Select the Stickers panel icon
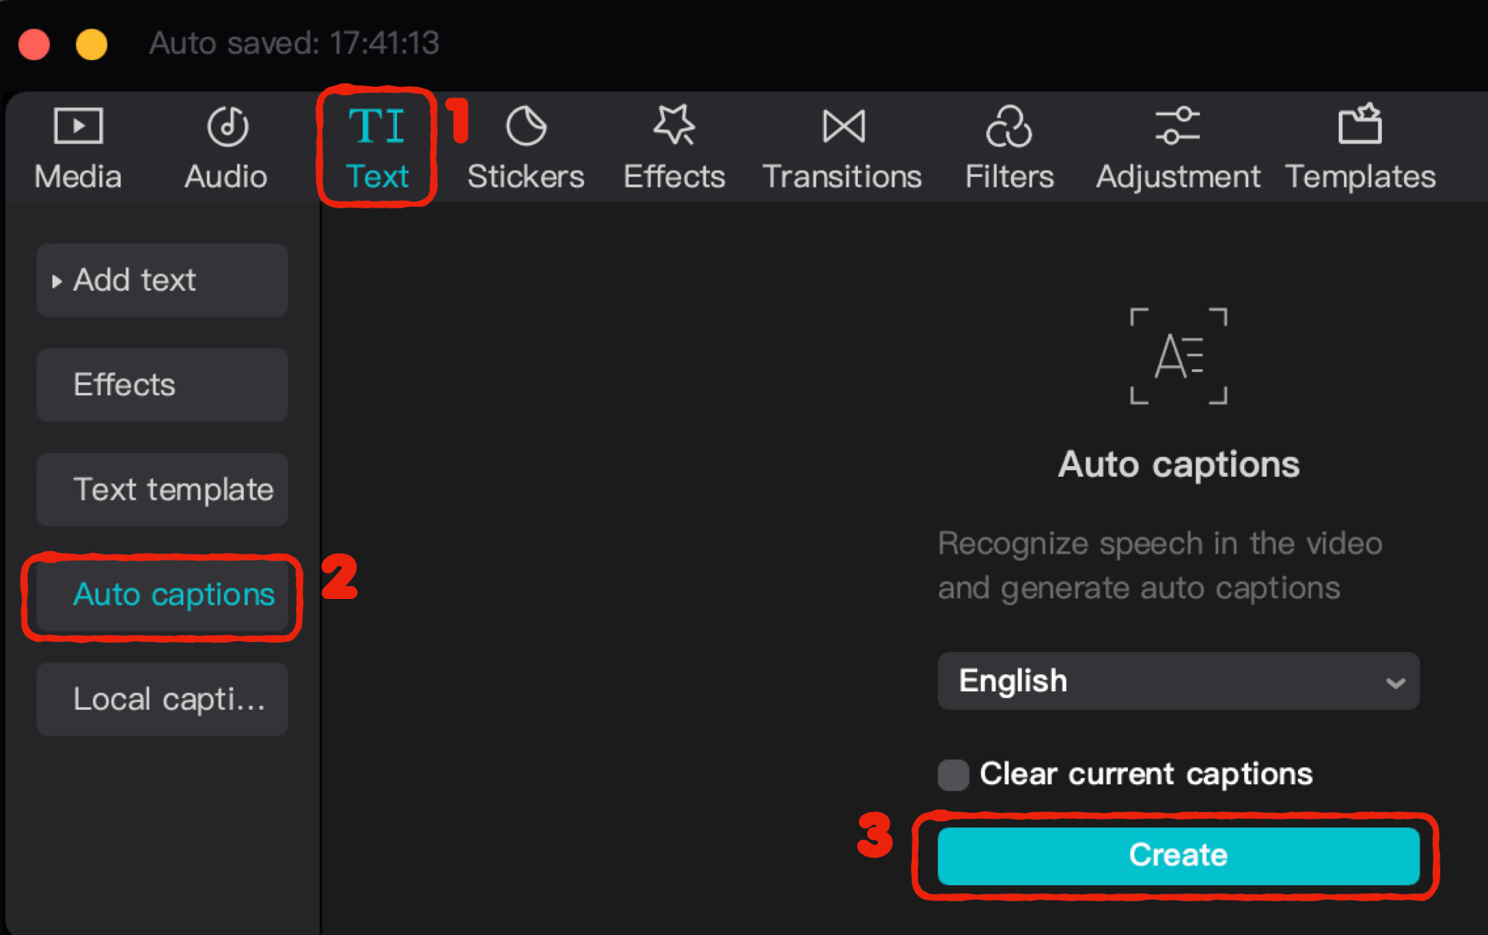 coord(525,146)
